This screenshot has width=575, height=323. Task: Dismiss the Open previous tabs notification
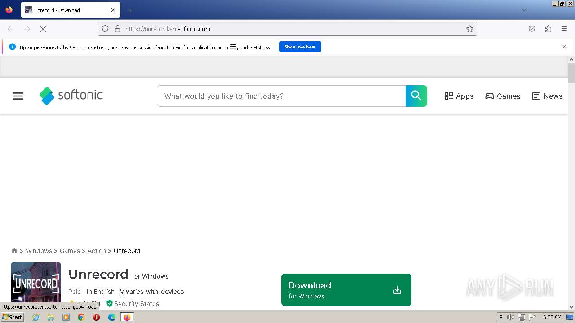click(x=564, y=47)
